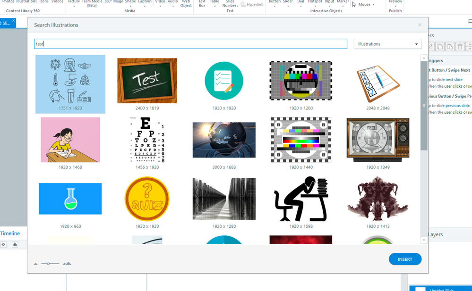This screenshot has height=291, width=472.
Task: Select the Test chalkboard illustration
Action: click(x=147, y=81)
